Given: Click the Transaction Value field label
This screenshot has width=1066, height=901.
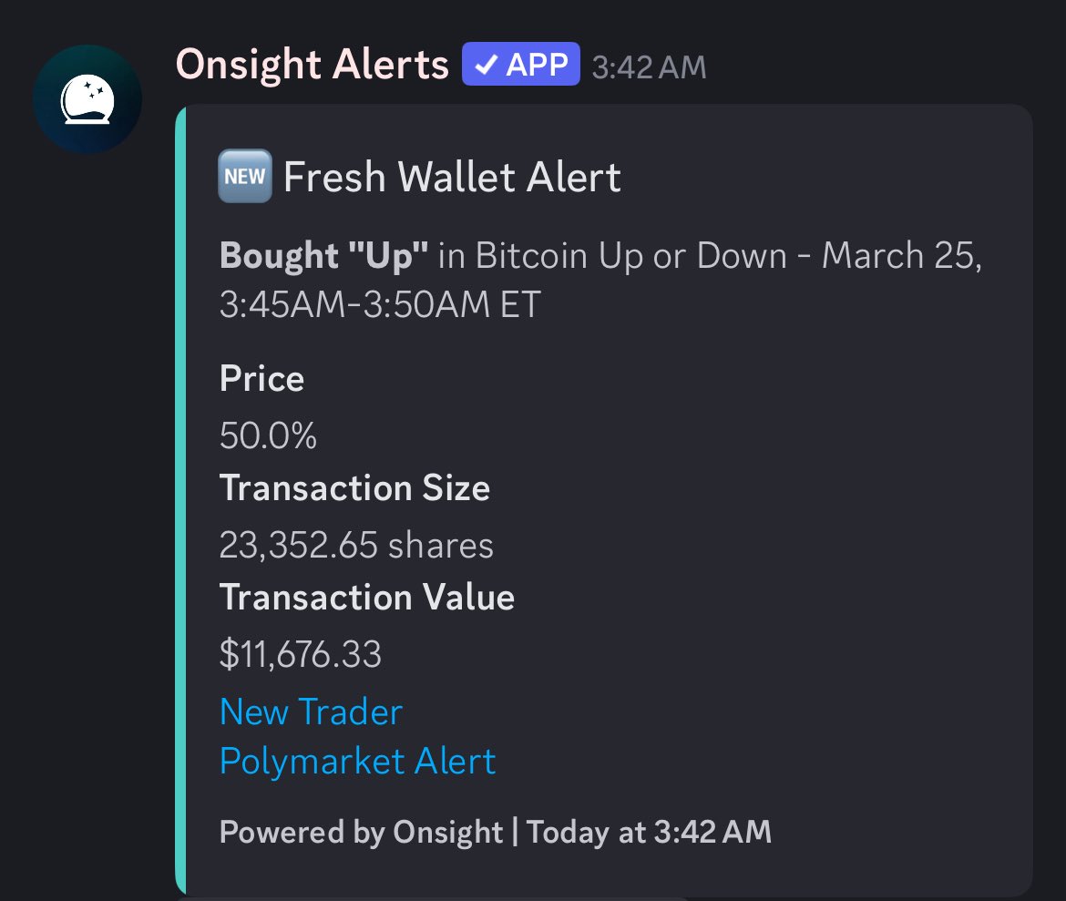Looking at the screenshot, I should pos(367,598).
